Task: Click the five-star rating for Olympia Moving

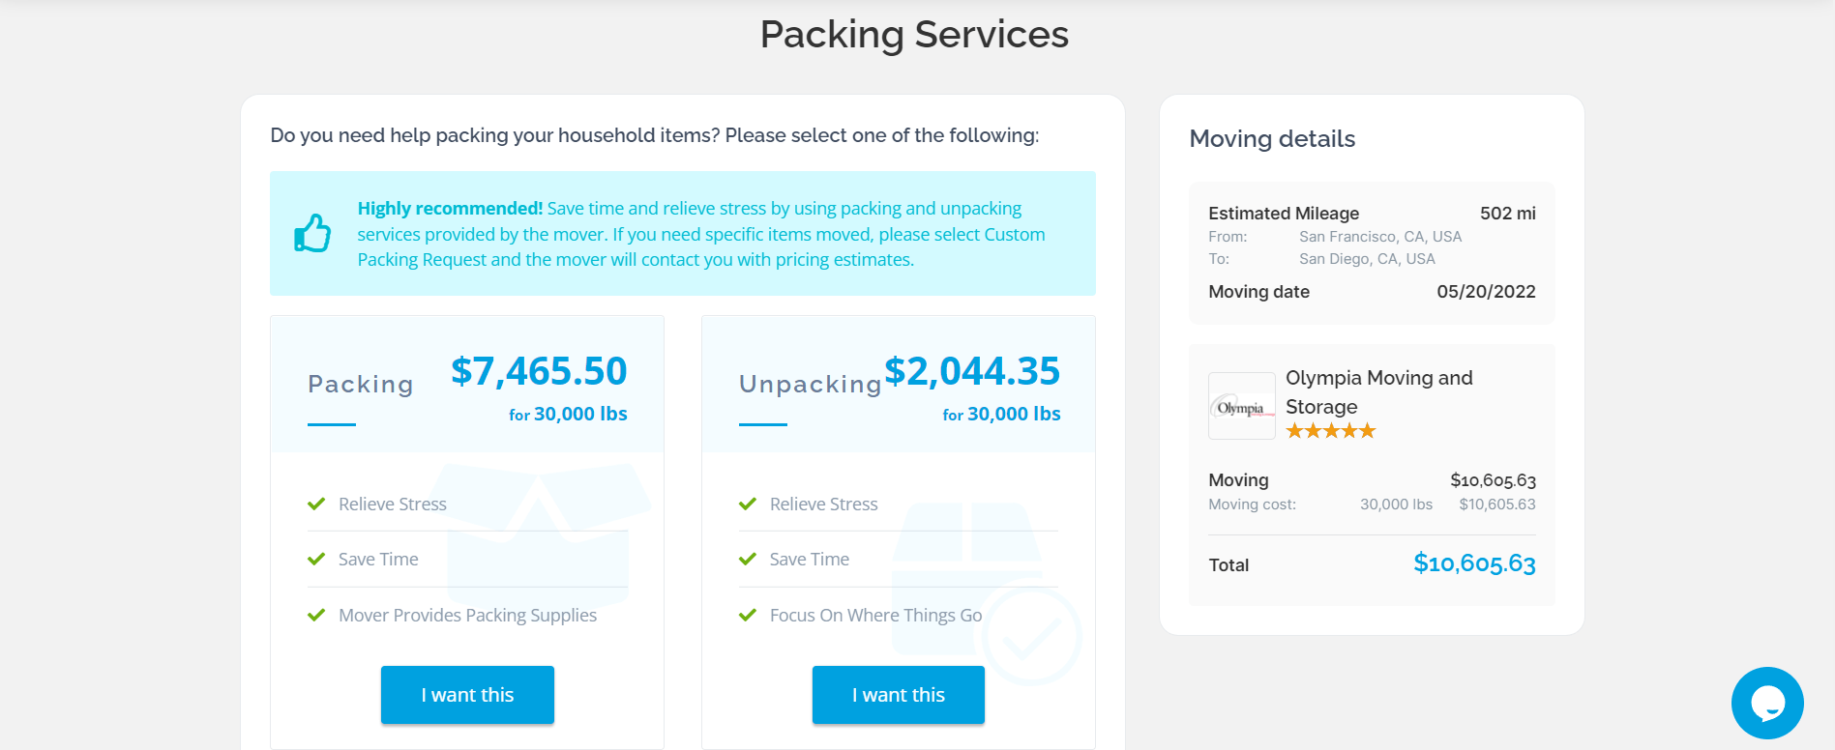Action: (1329, 430)
